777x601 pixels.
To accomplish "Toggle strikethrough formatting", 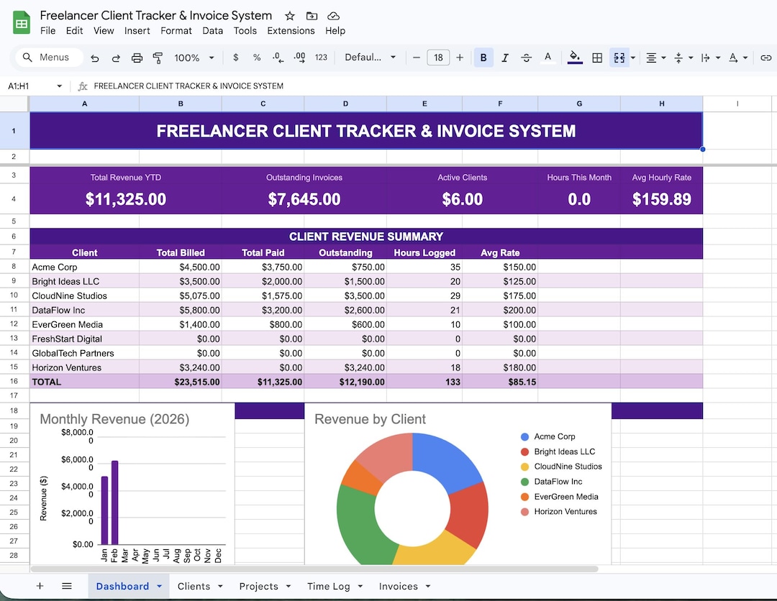I will [526, 58].
